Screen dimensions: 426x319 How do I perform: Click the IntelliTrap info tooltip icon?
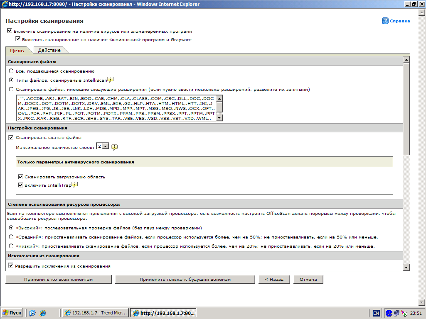point(74,185)
